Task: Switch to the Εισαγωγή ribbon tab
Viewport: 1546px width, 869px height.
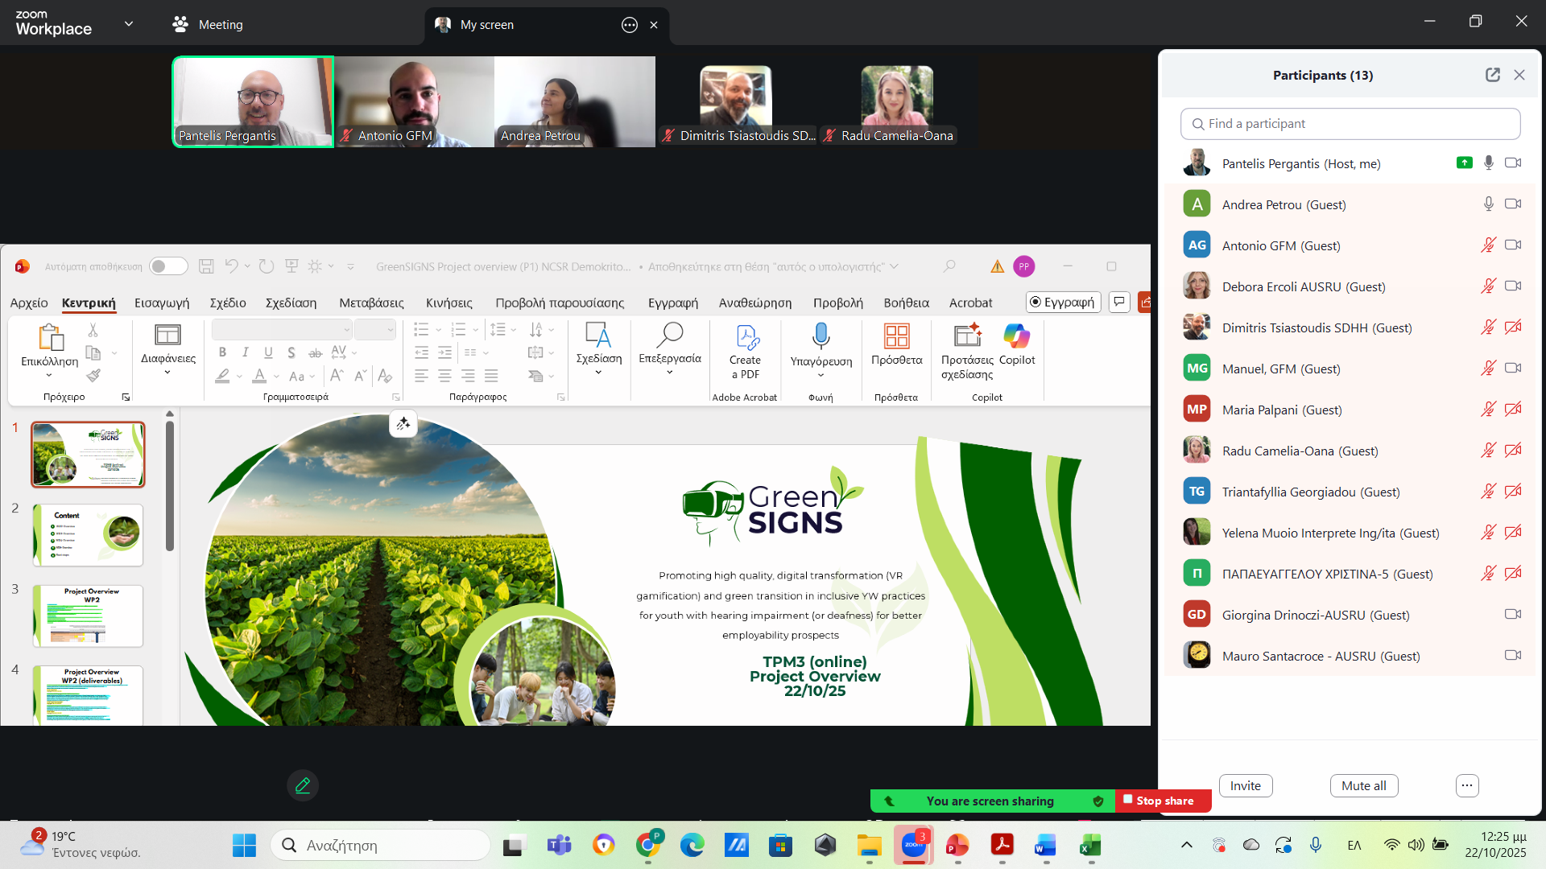Action: (x=162, y=303)
